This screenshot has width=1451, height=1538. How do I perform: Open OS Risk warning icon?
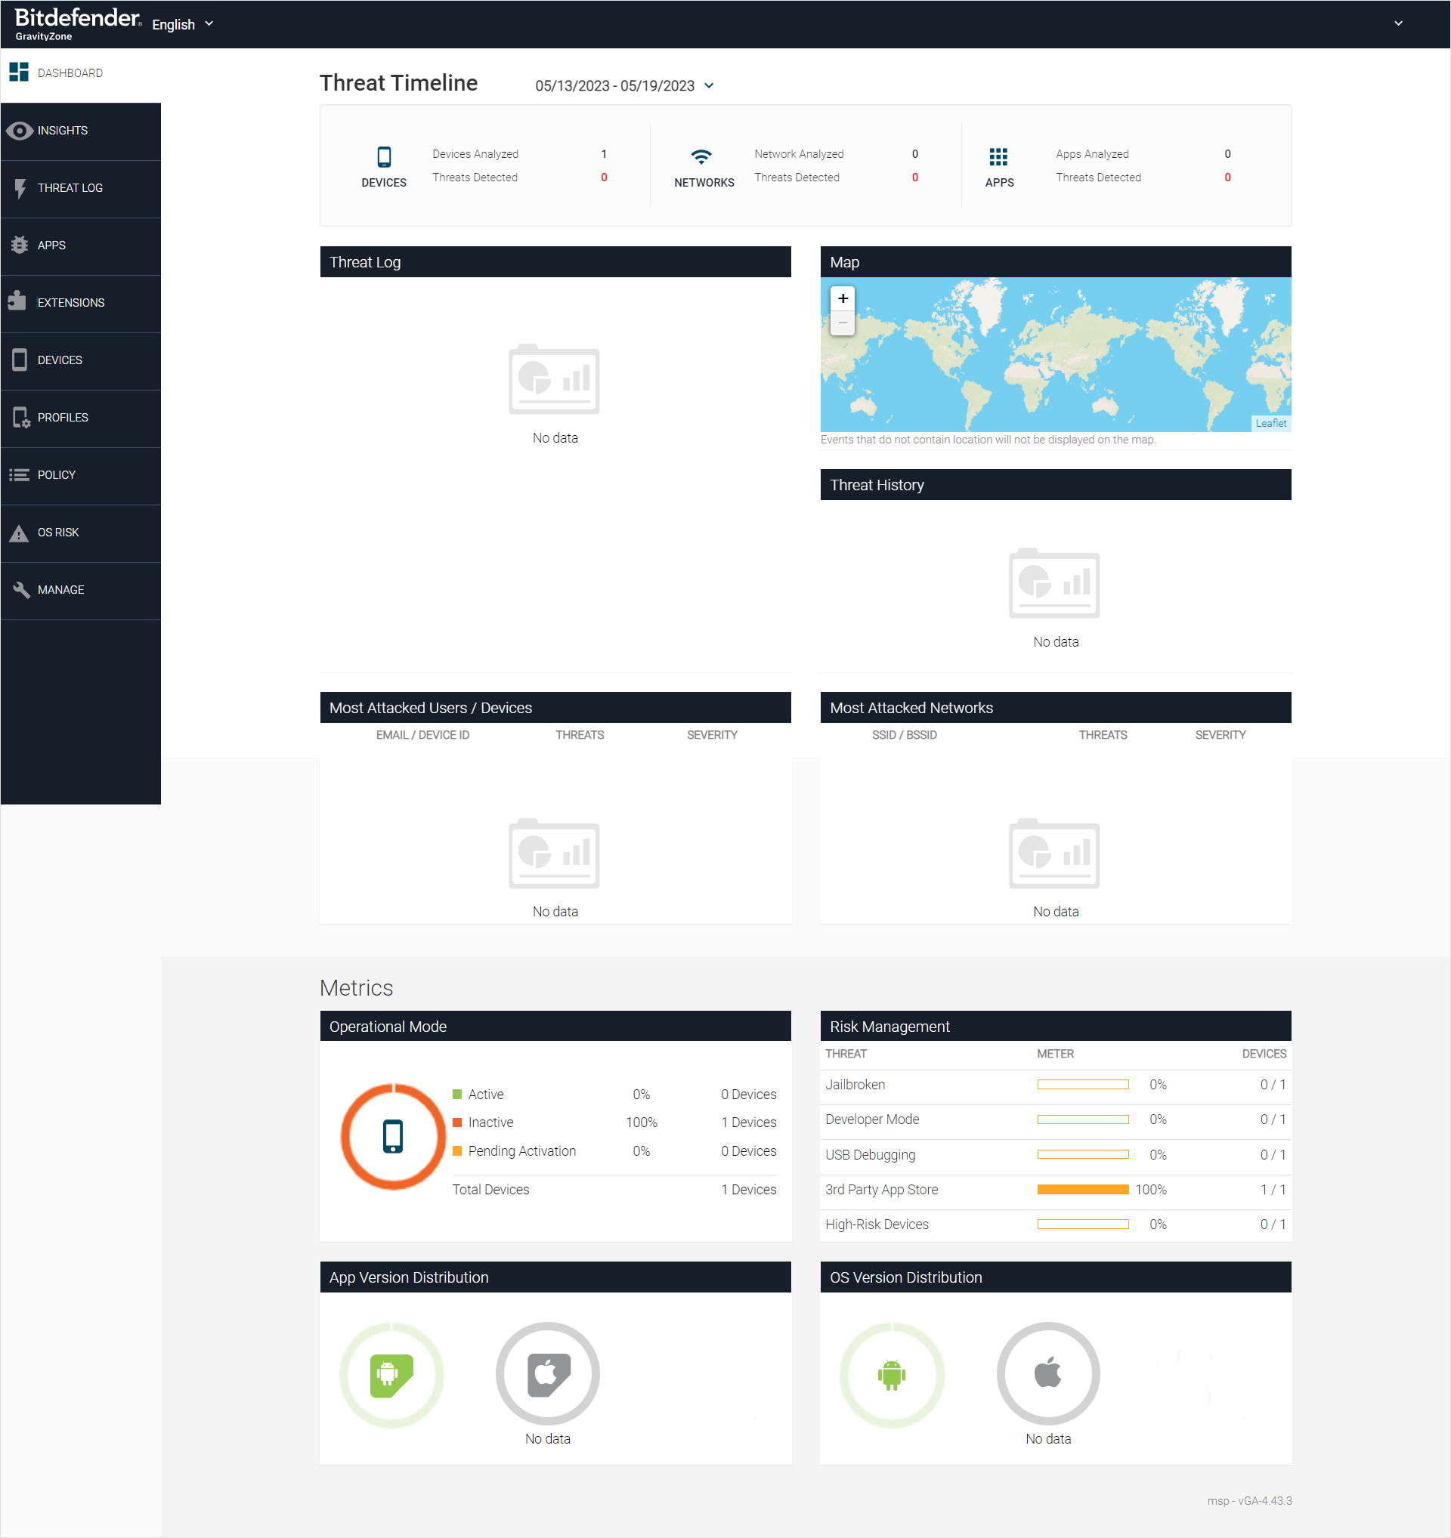tap(20, 532)
